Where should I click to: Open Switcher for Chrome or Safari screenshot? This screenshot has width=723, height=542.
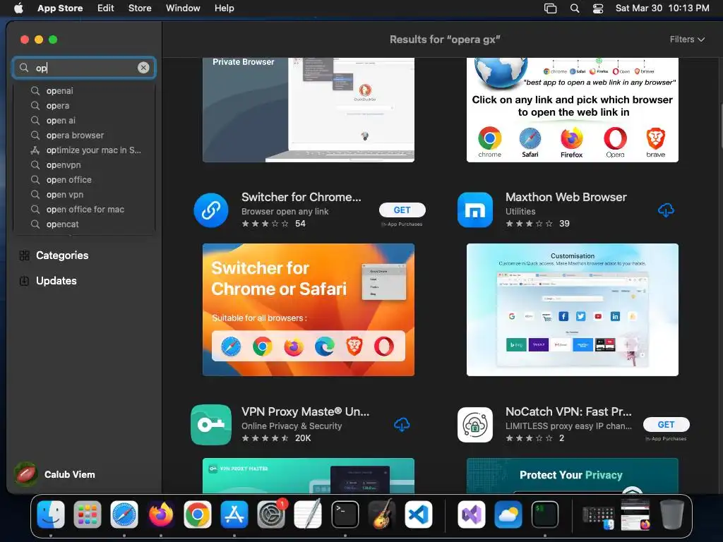pos(308,310)
